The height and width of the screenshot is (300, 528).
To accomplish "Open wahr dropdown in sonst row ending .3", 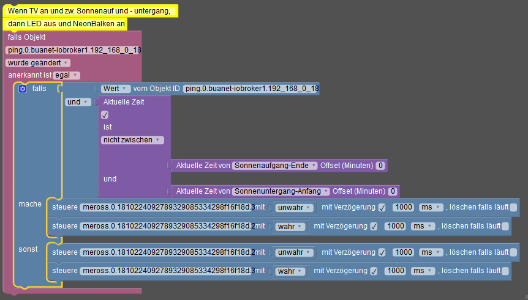I will click(x=290, y=271).
